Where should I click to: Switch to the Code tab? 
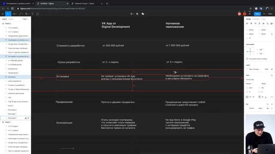[x=263, y=19]
